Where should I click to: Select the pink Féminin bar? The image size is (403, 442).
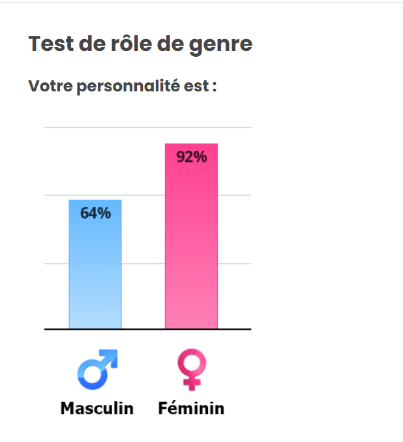pyautogui.click(x=191, y=242)
